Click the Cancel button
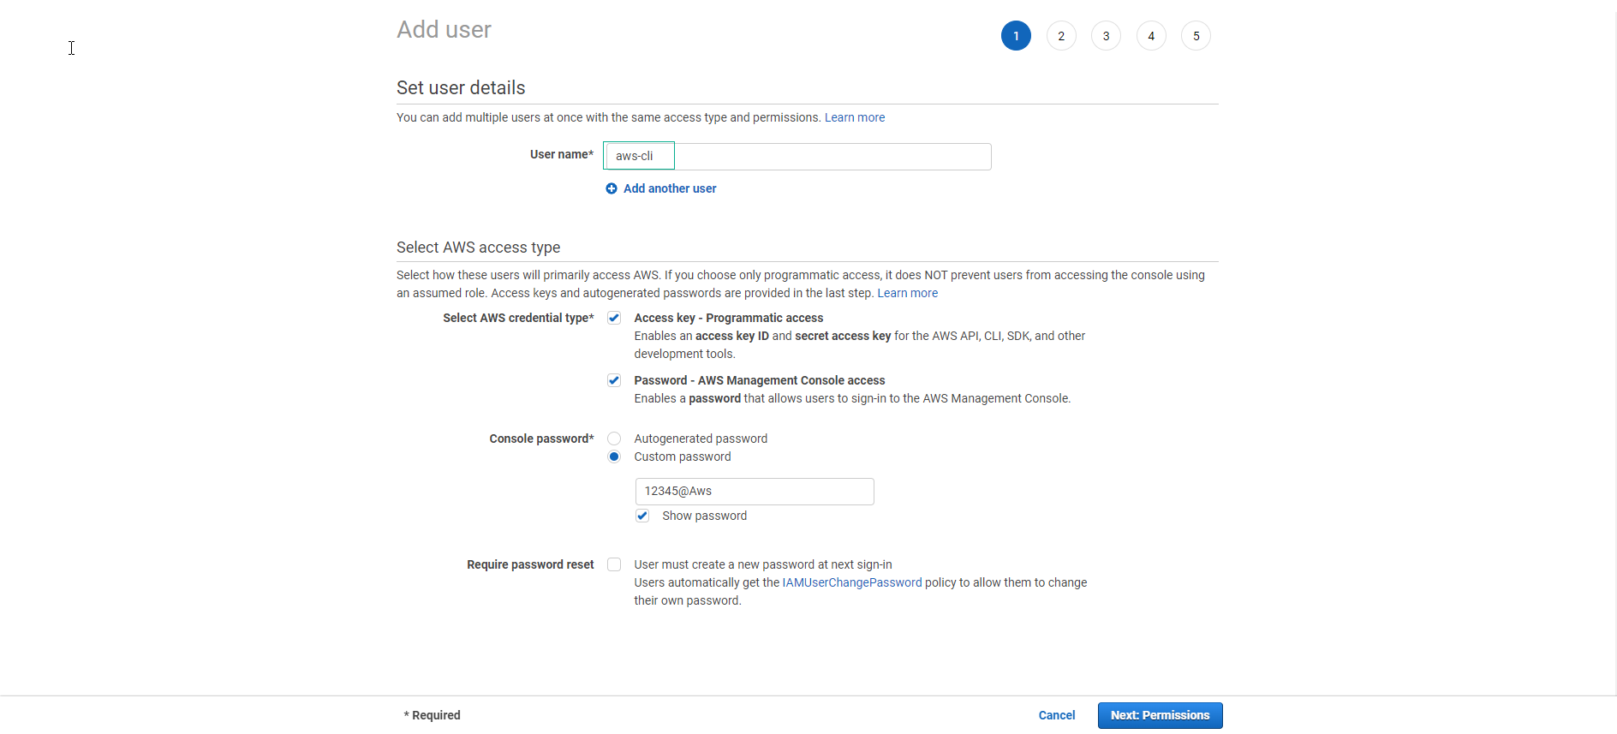This screenshot has width=1617, height=734. point(1057,715)
